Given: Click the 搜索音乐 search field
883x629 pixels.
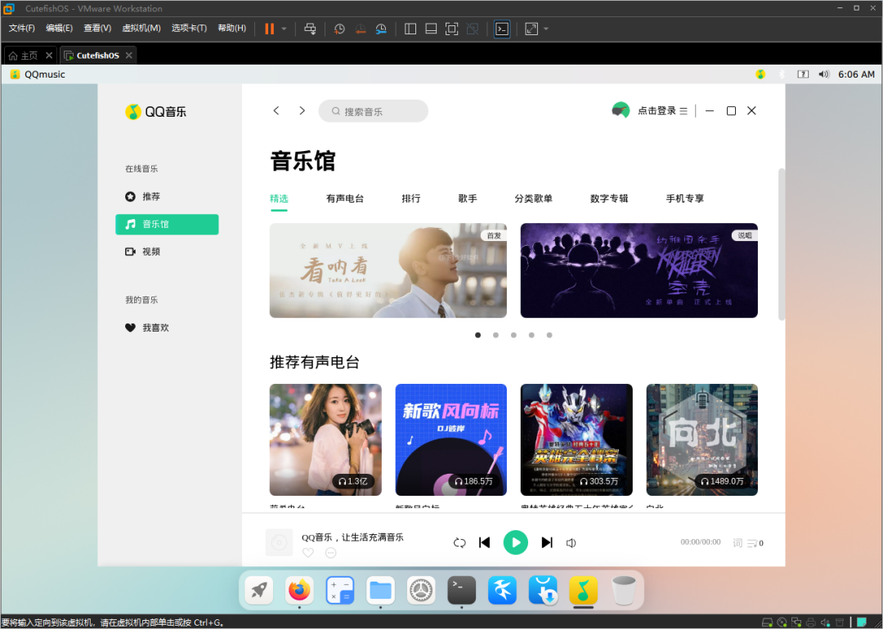Looking at the screenshot, I should click(374, 111).
